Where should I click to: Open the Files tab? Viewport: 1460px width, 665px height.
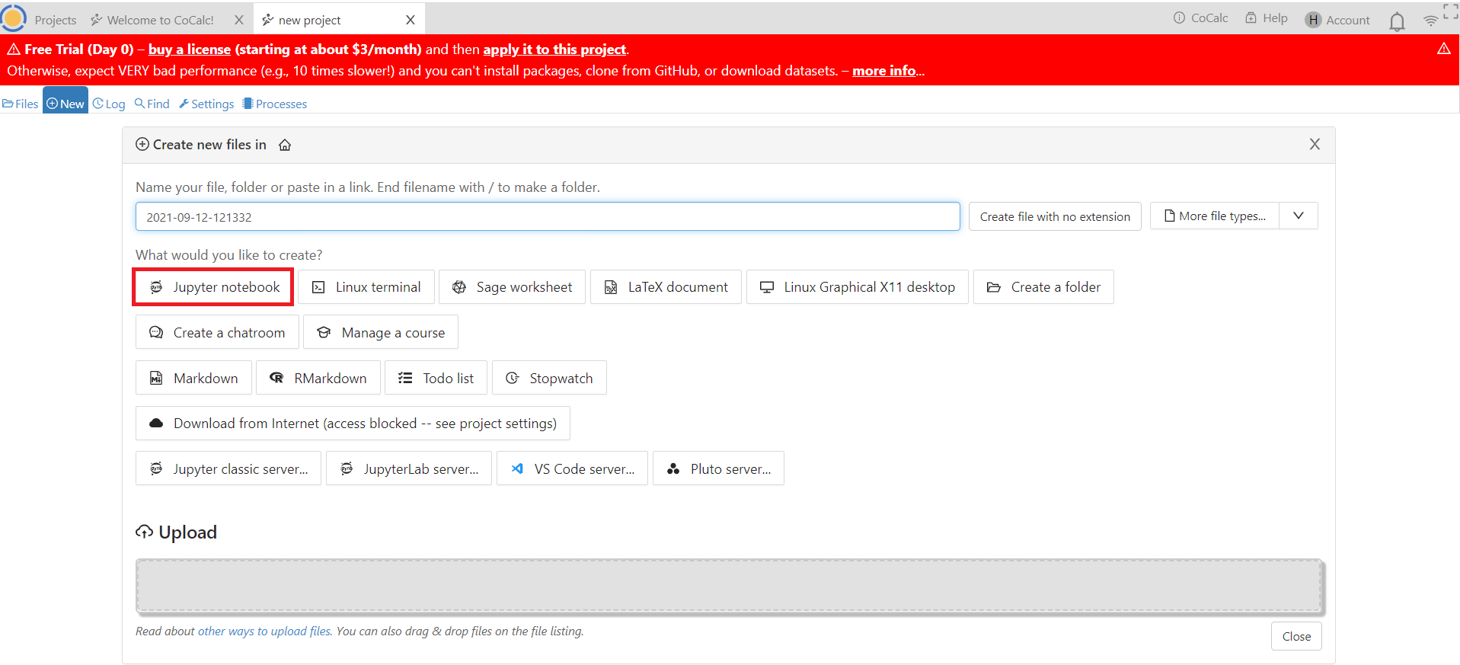click(x=21, y=104)
